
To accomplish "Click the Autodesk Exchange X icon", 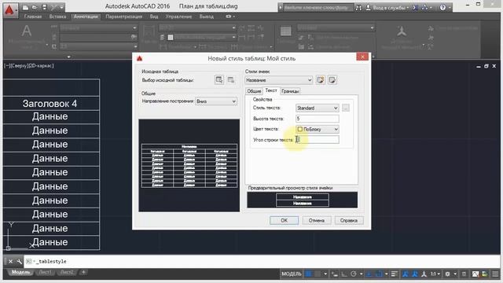I will 415,7.
